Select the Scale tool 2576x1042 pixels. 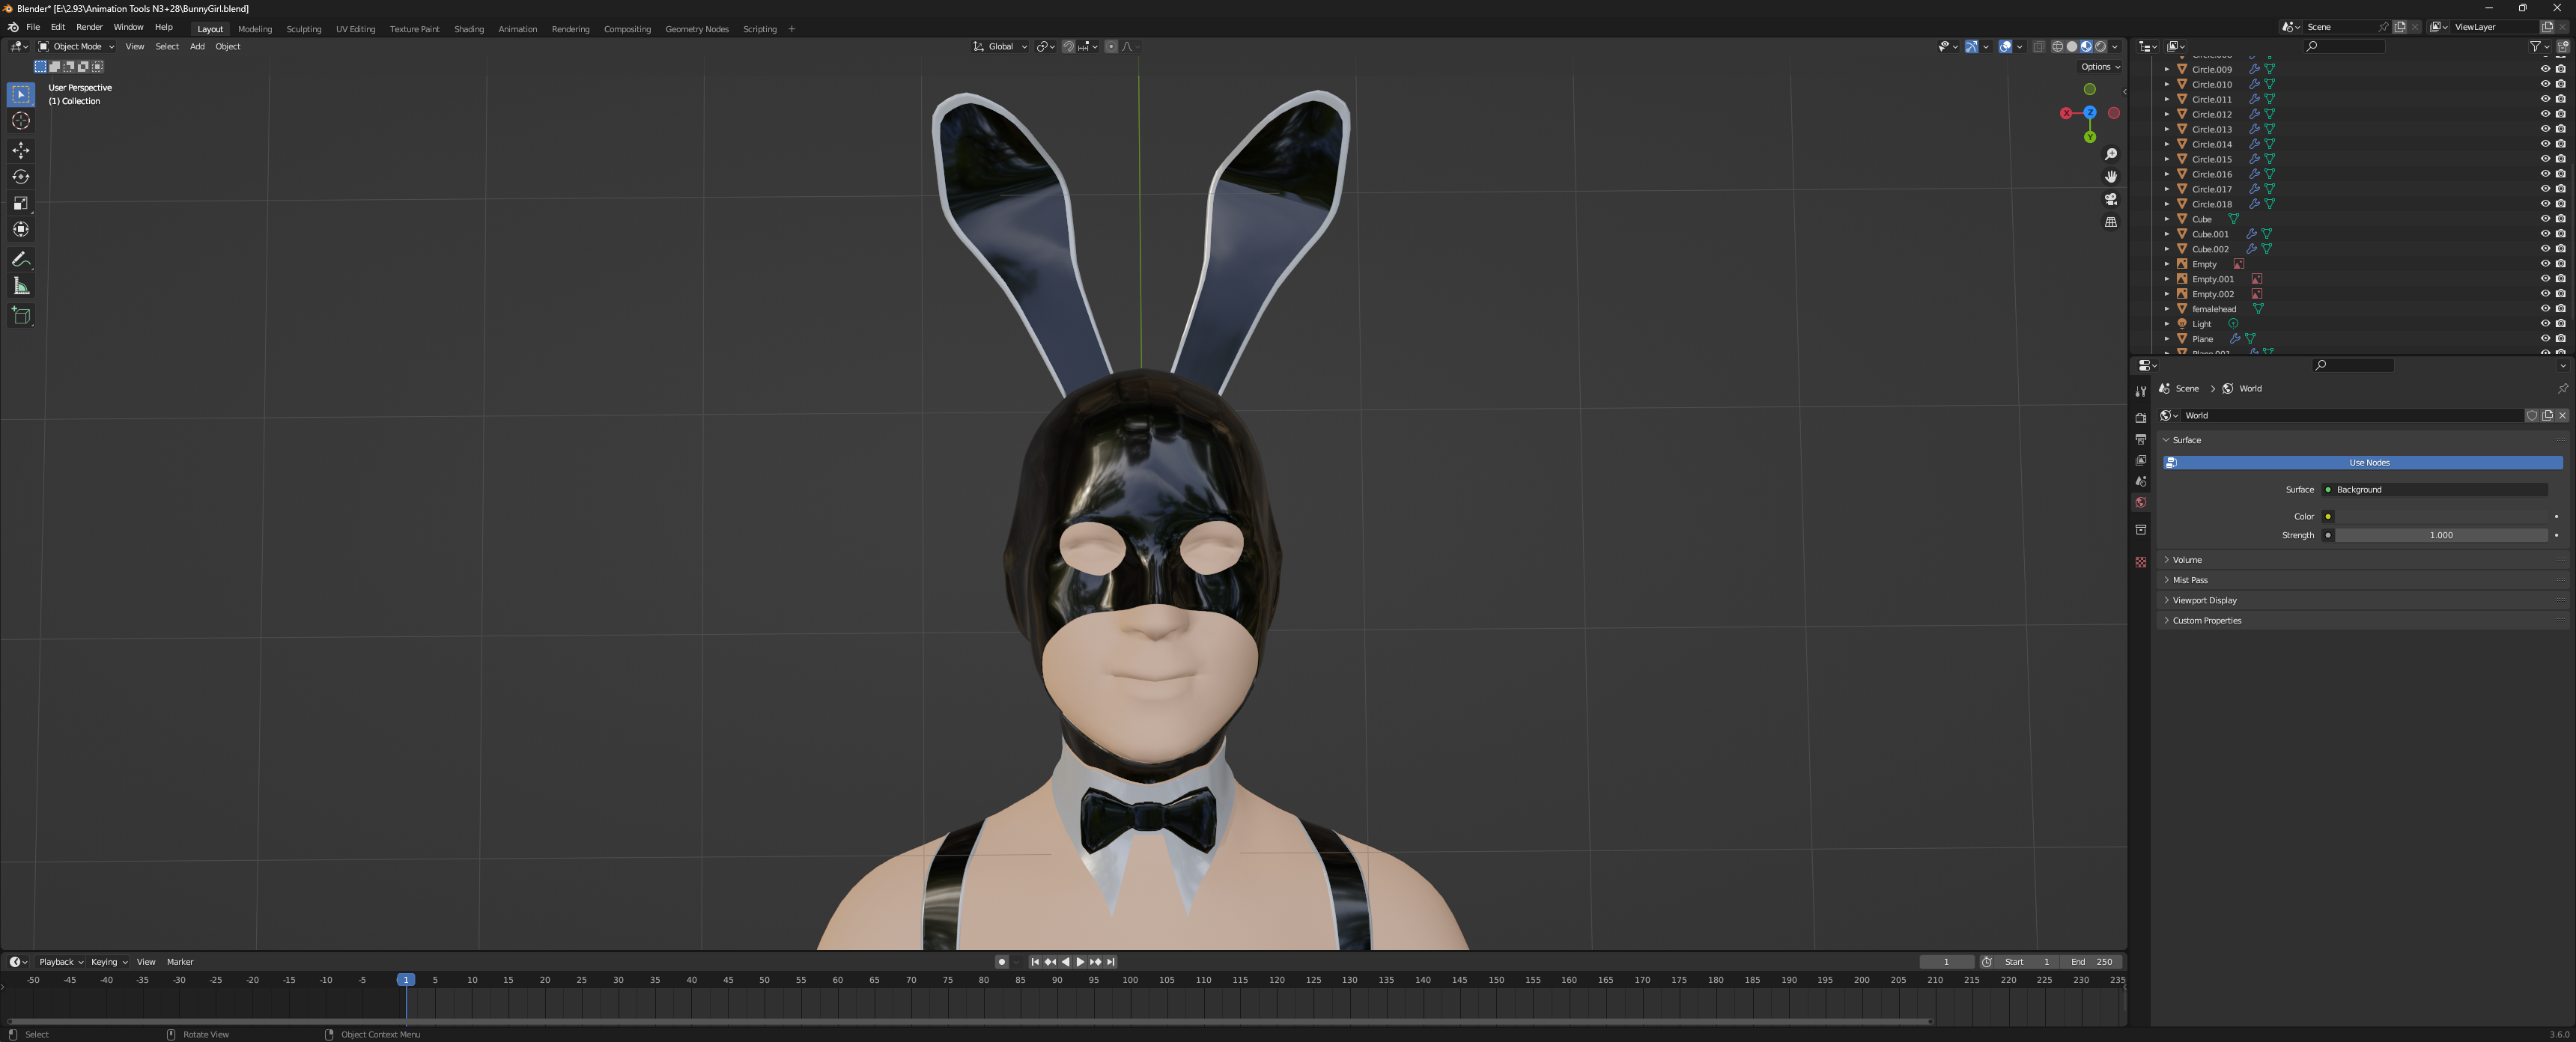21,204
